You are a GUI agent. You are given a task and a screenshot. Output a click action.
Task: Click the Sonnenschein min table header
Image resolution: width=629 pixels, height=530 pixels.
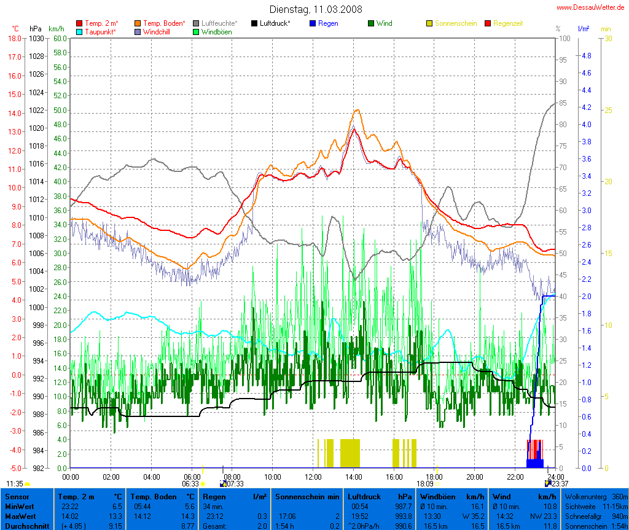(x=308, y=496)
